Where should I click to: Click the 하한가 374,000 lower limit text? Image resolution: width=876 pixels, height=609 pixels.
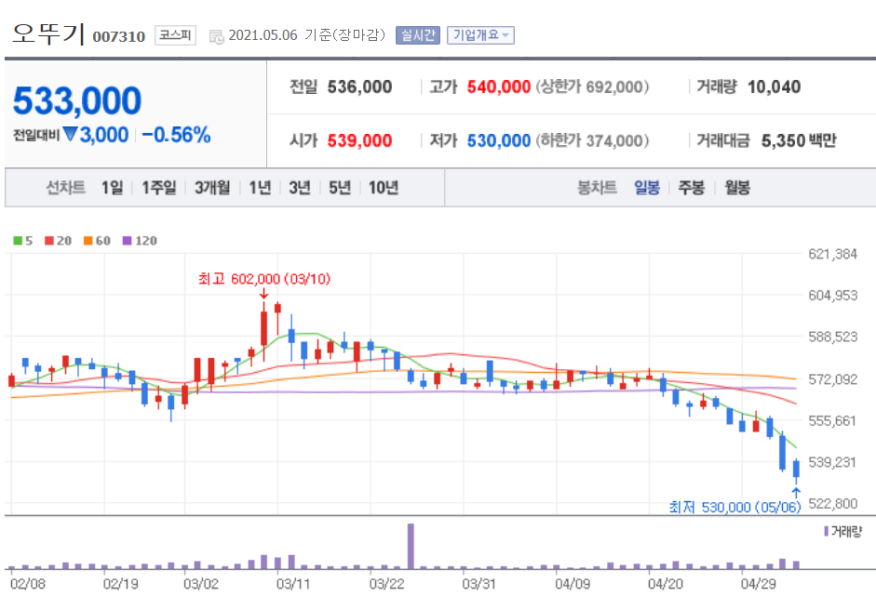592,140
